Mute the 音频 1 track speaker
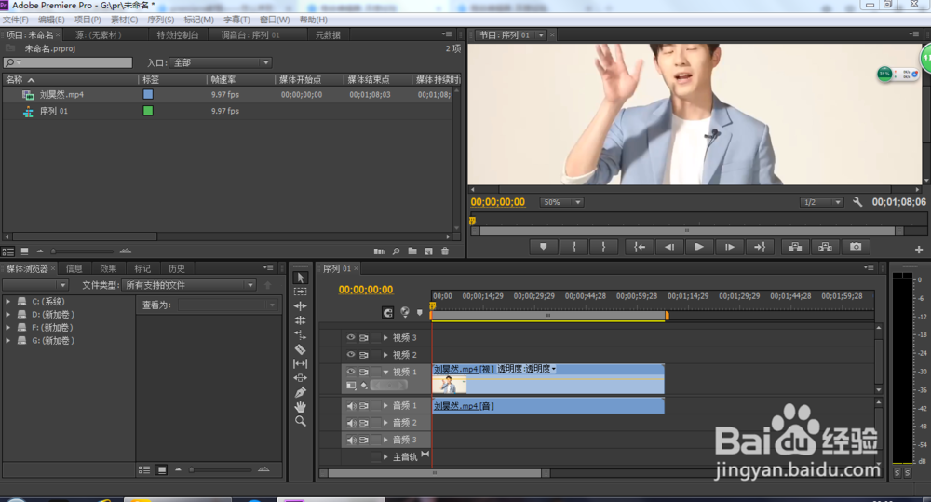The image size is (931, 502). click(x=352, y=406)
